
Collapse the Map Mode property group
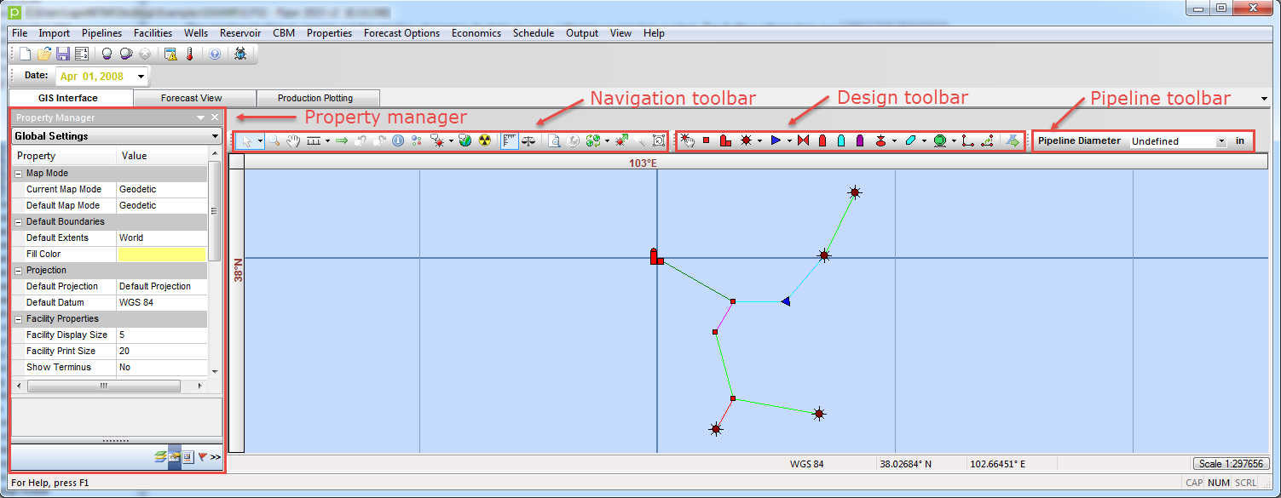(19, 173)
